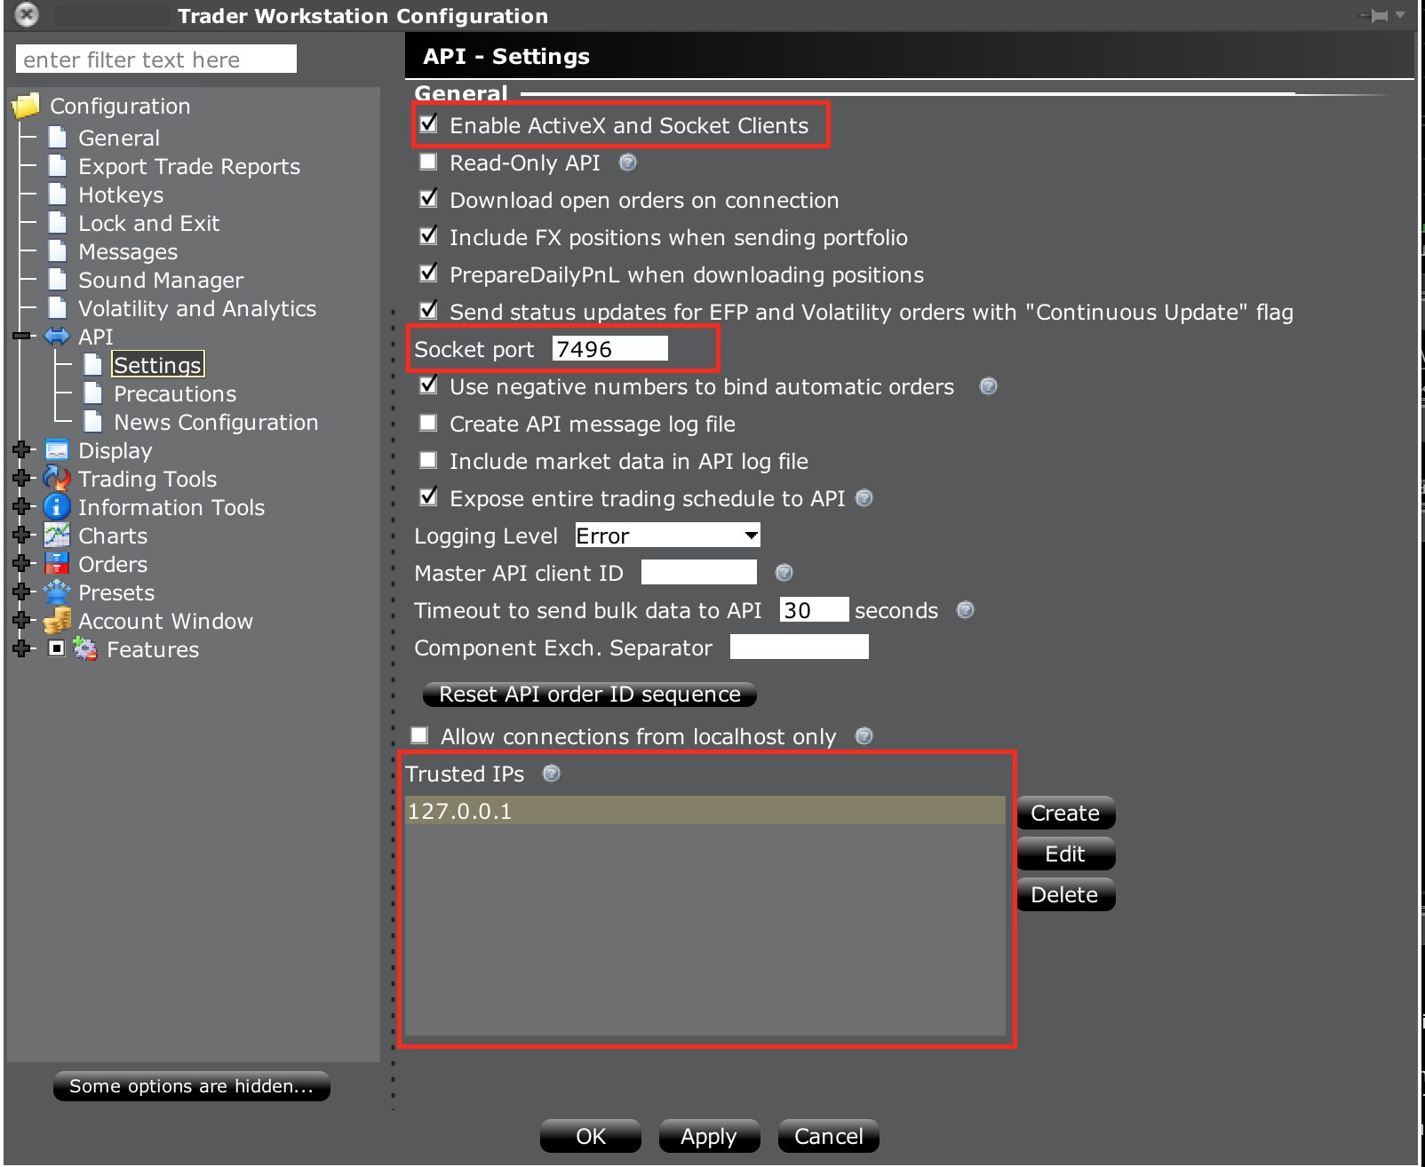Click the General page document icon

(x=58, y=137)
